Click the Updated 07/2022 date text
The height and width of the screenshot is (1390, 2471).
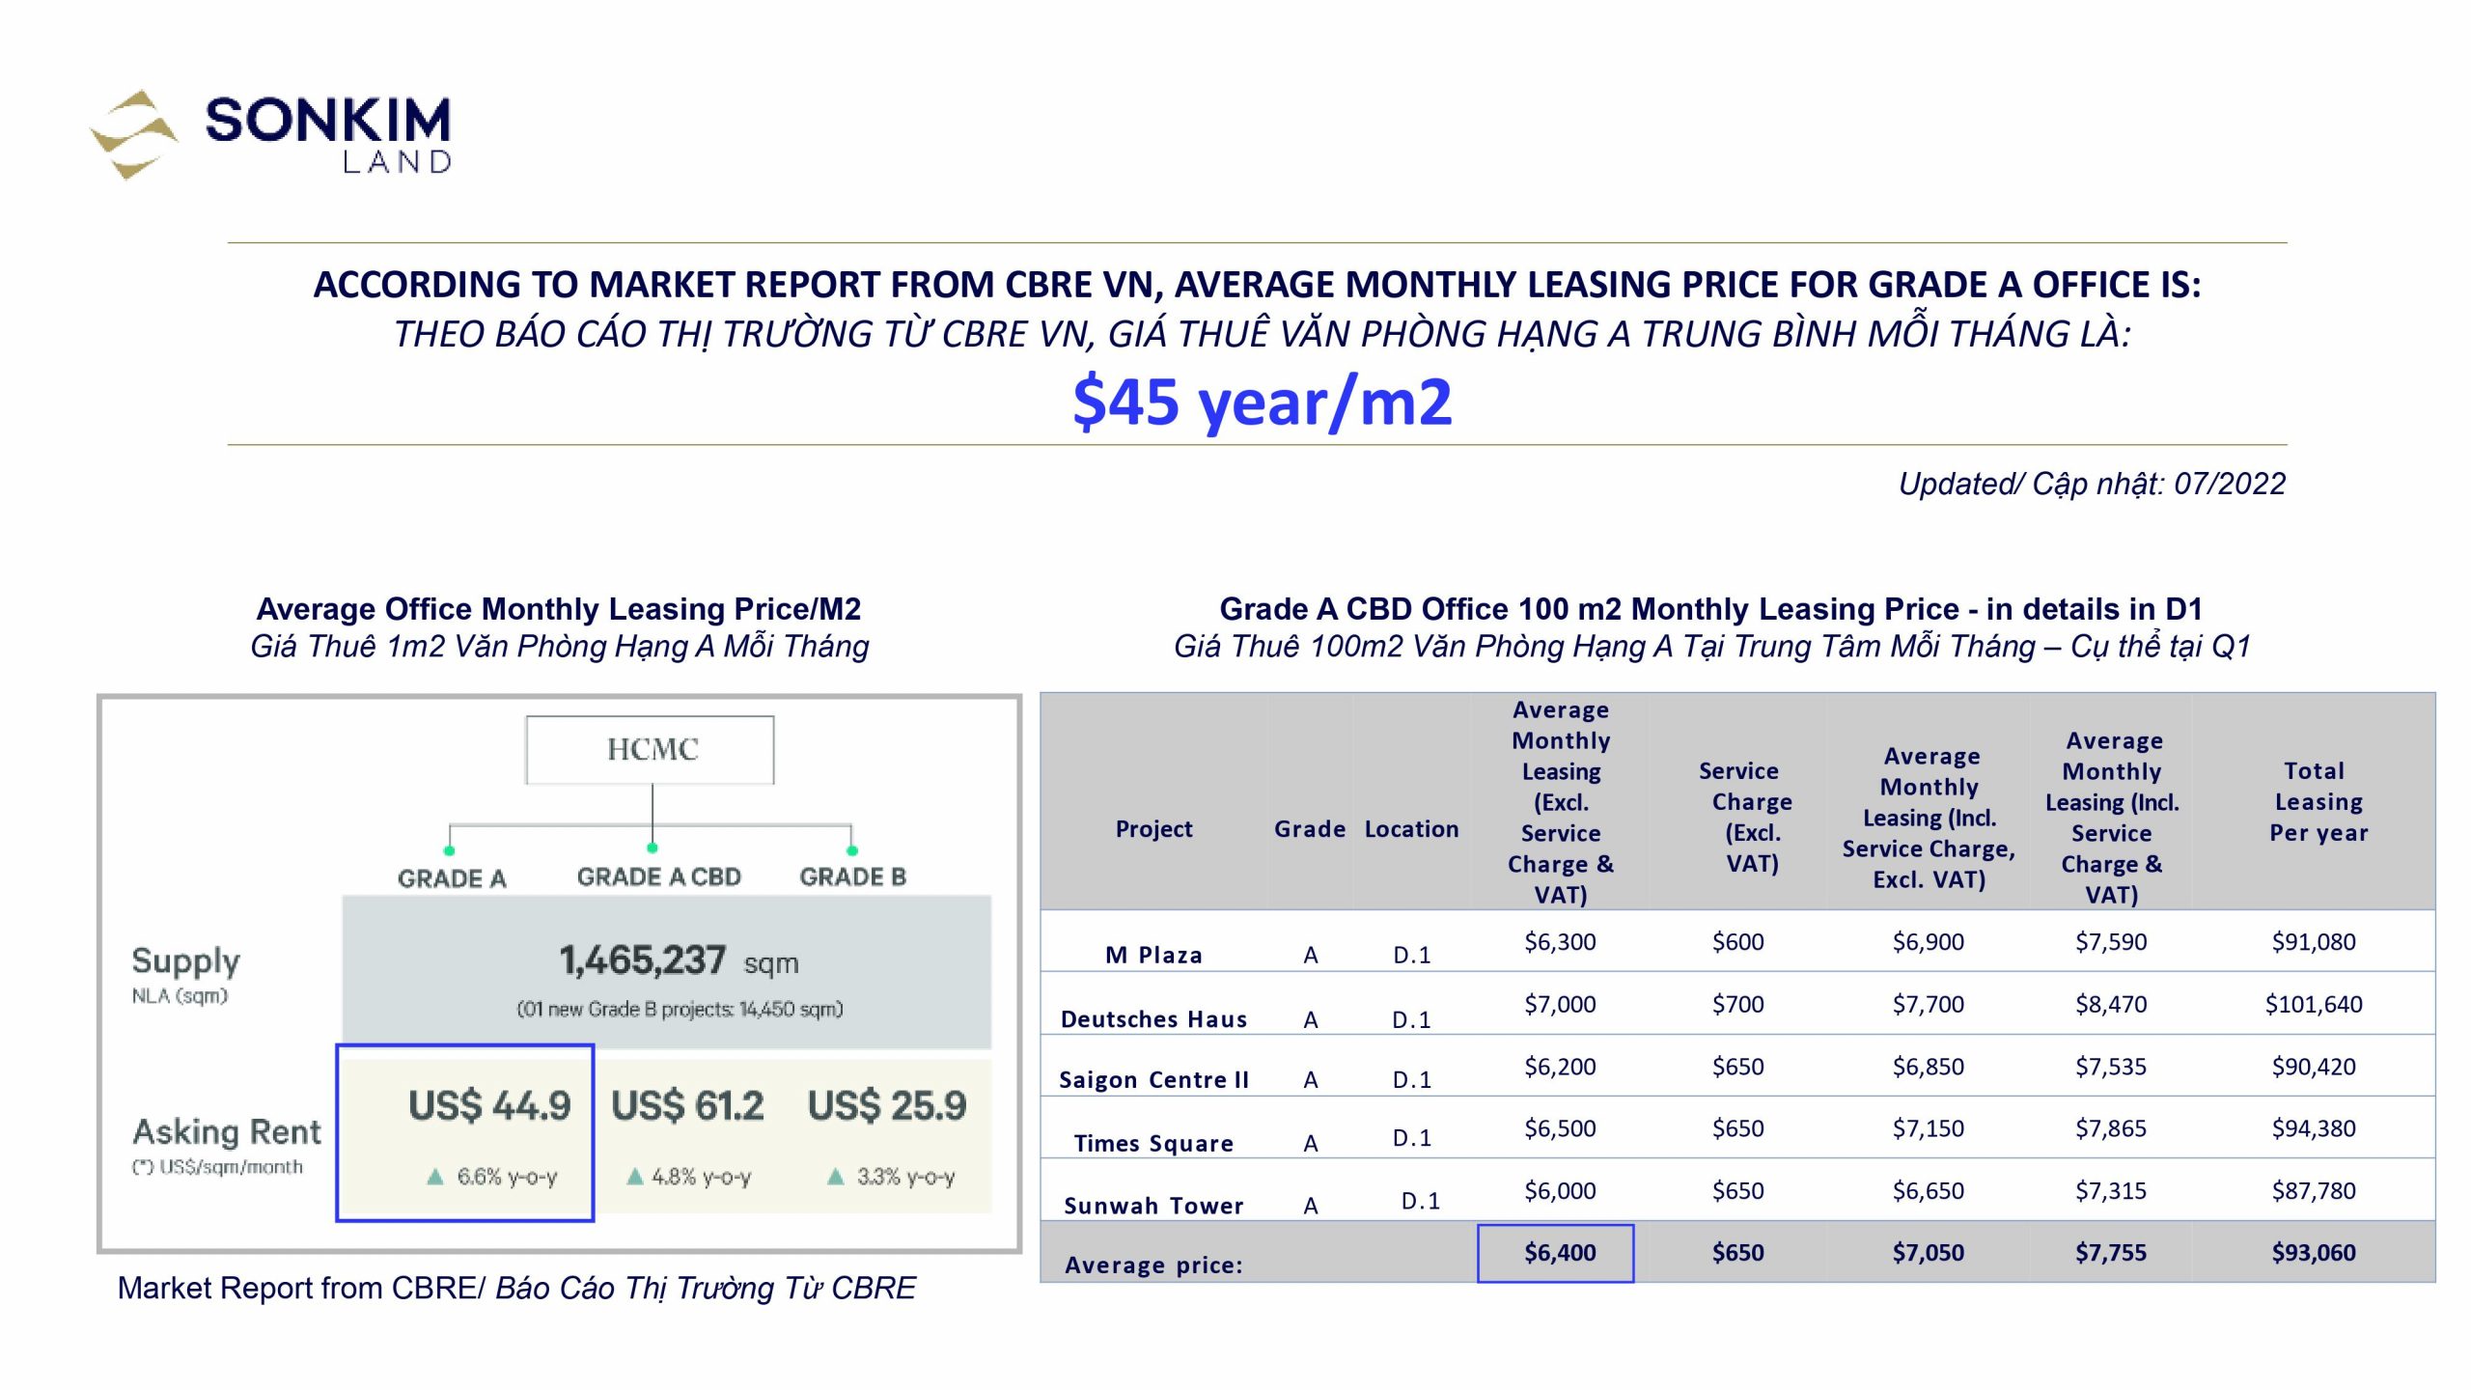pyautogui.click(x=2091, y=484)
